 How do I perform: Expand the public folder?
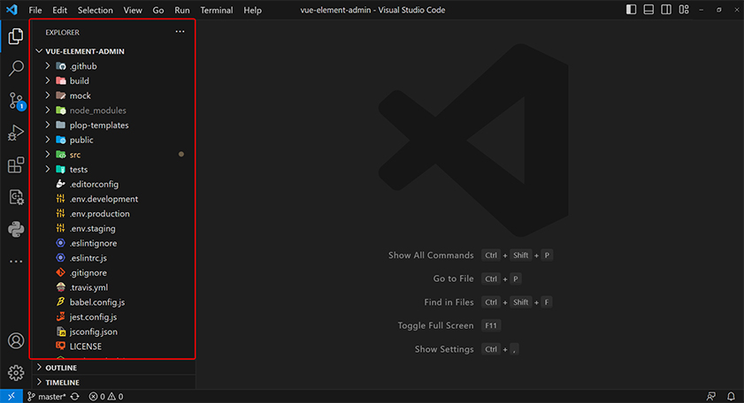pyautogui.click(x=114, y=140)
